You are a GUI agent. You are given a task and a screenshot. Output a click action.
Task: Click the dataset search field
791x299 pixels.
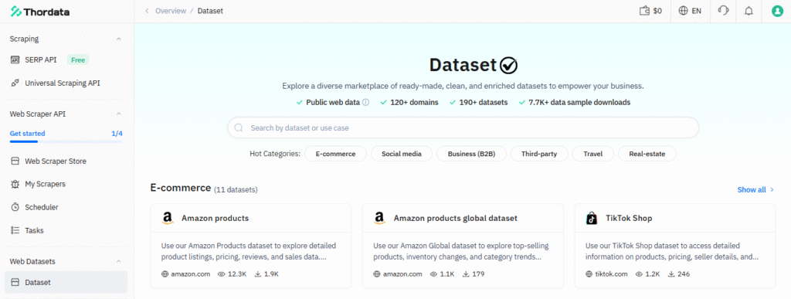[463, 128]
